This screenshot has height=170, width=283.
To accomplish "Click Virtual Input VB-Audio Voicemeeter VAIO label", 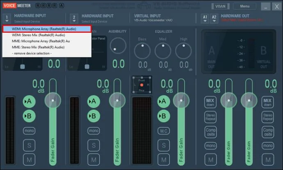I will point(153,20).
